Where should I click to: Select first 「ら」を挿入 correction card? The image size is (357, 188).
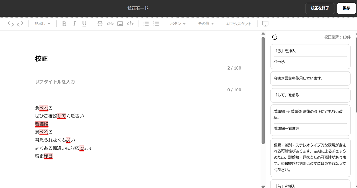310,56
